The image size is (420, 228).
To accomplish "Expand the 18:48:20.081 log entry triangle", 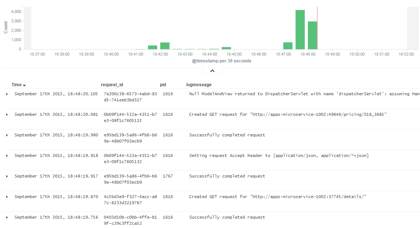I will [x=7, y=114].
